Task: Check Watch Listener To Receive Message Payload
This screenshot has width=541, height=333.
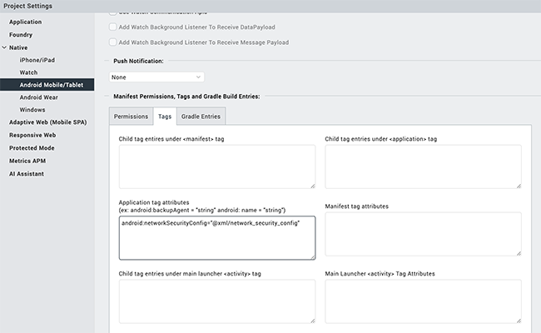Action: [113, 42]
